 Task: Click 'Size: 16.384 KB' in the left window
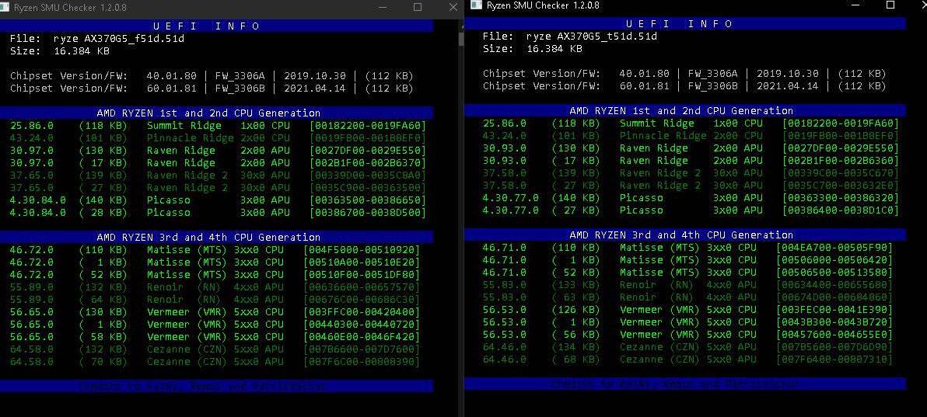click(60, 50)
